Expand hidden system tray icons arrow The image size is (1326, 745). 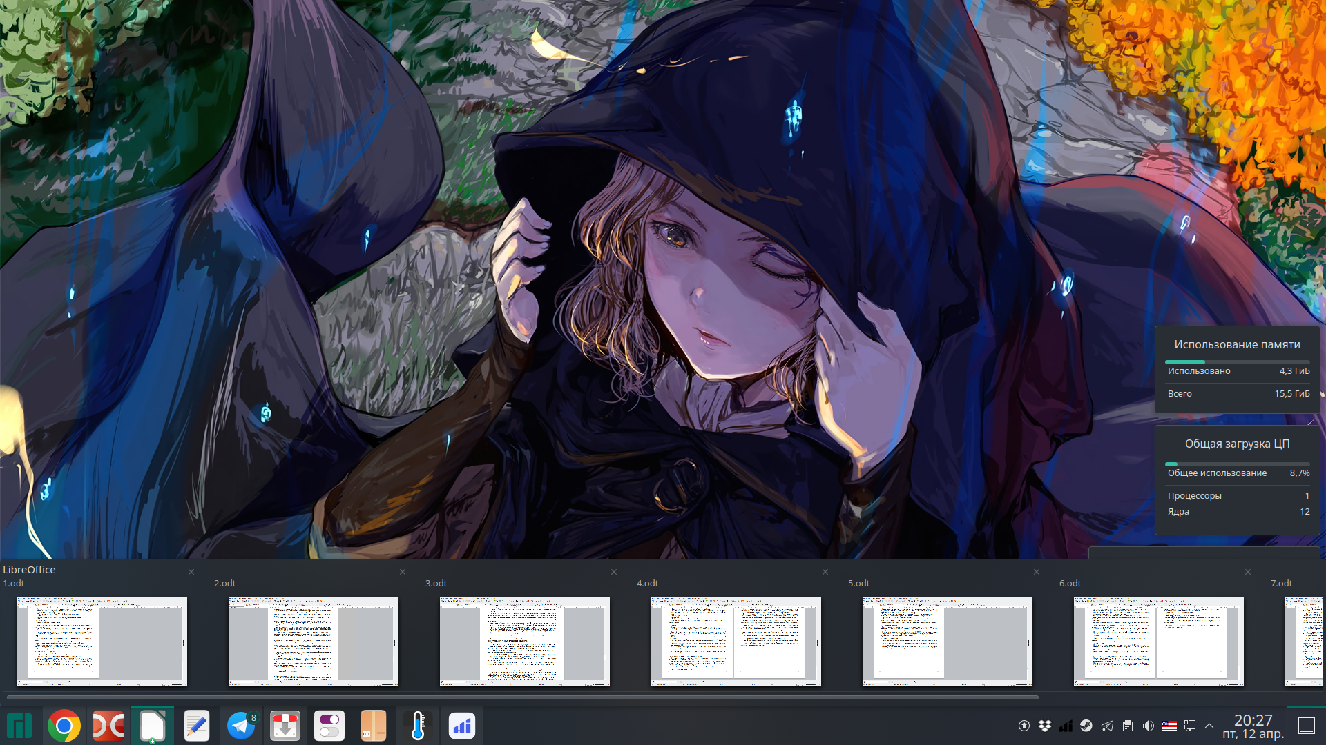1209,726
